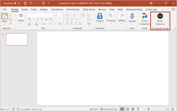Click status bar Slide Show icon
177x111 pixels.
tap(138, 109)
